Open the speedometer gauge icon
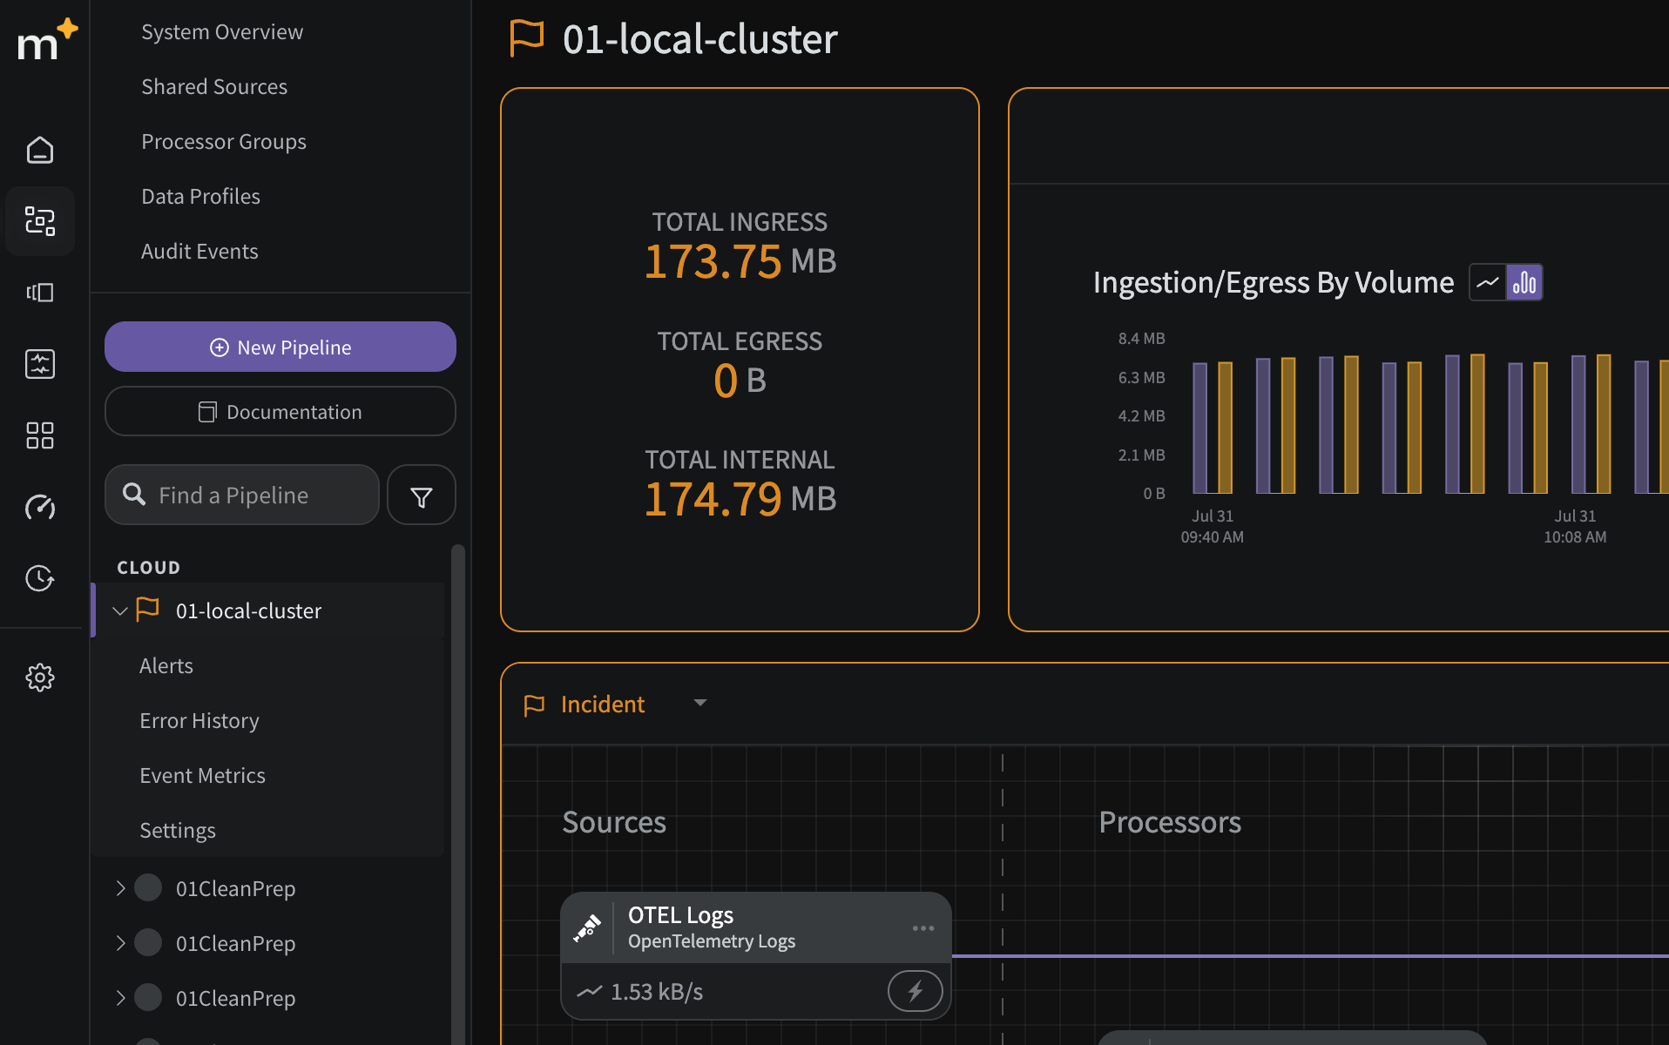The height and width of the screenshot is (1045, 1669). pyautogui.click(x=40, y=507)
